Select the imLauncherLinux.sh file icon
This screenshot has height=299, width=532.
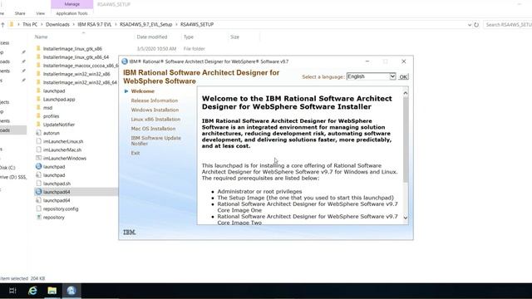point(38,141)
